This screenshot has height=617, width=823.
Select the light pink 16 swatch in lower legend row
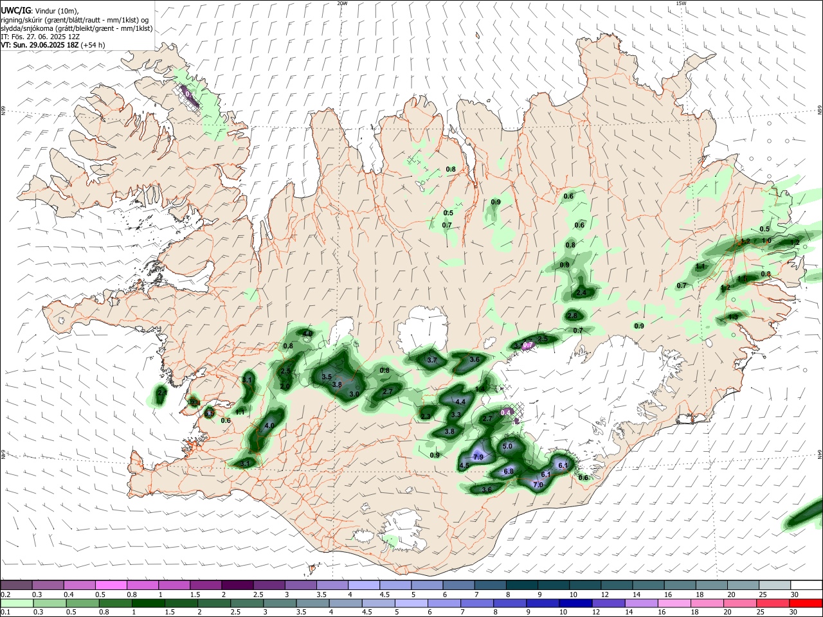coord(674,603)
